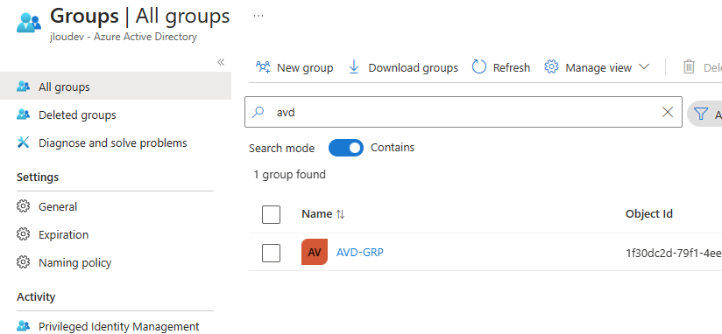Create a New group
This screenshot has height=334, width=722.
[x=294, y=67]
